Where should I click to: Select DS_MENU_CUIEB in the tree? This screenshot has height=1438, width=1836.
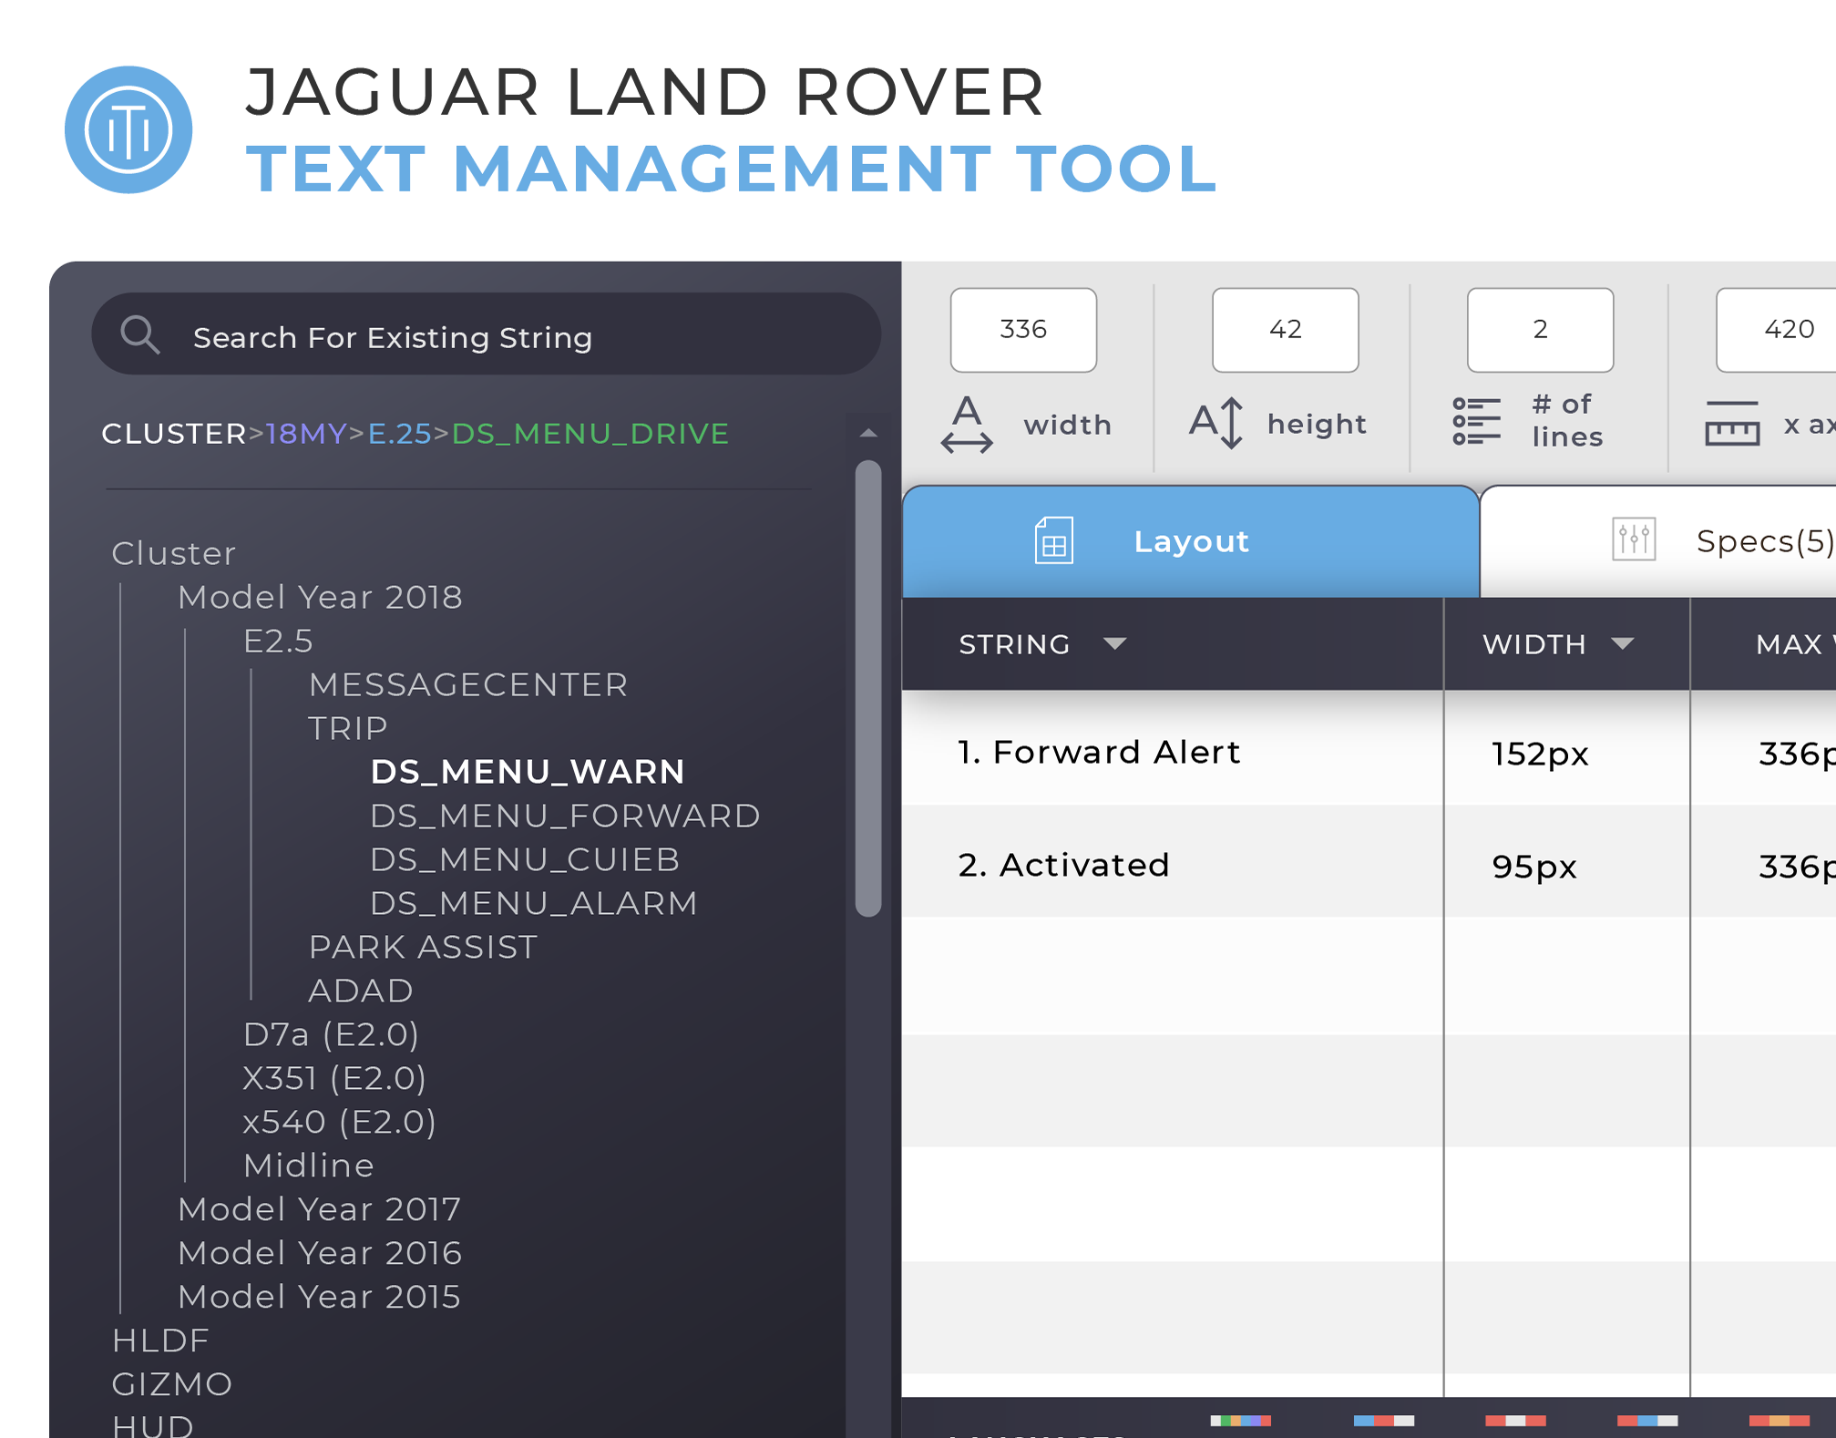coord(525,859)
